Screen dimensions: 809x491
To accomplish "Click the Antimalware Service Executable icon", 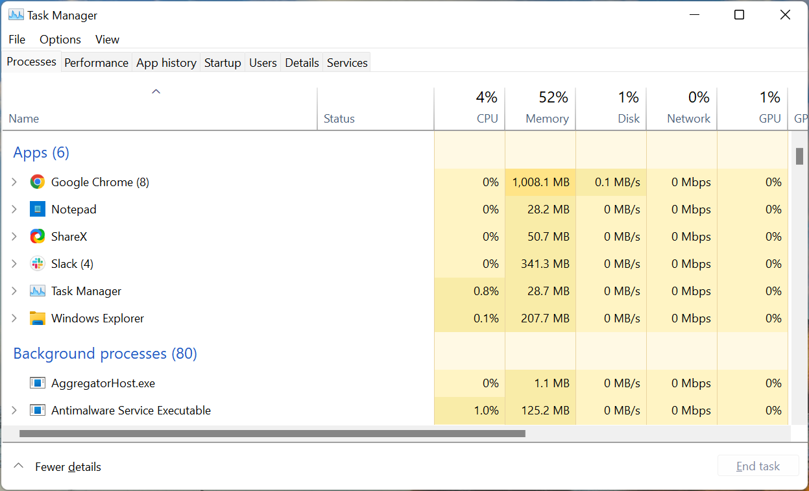I will point(37,410).
